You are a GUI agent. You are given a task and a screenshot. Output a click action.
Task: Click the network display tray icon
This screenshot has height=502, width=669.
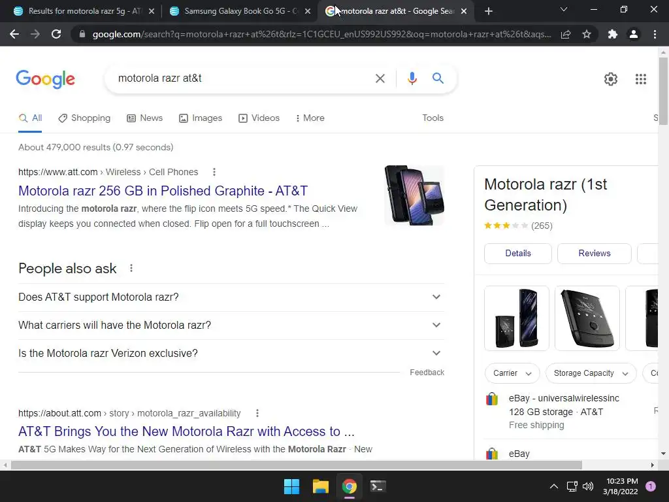click(572, 486)
